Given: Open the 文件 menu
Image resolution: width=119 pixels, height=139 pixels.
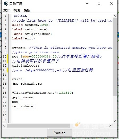Looking at the screenshot, I should (7, 10).
